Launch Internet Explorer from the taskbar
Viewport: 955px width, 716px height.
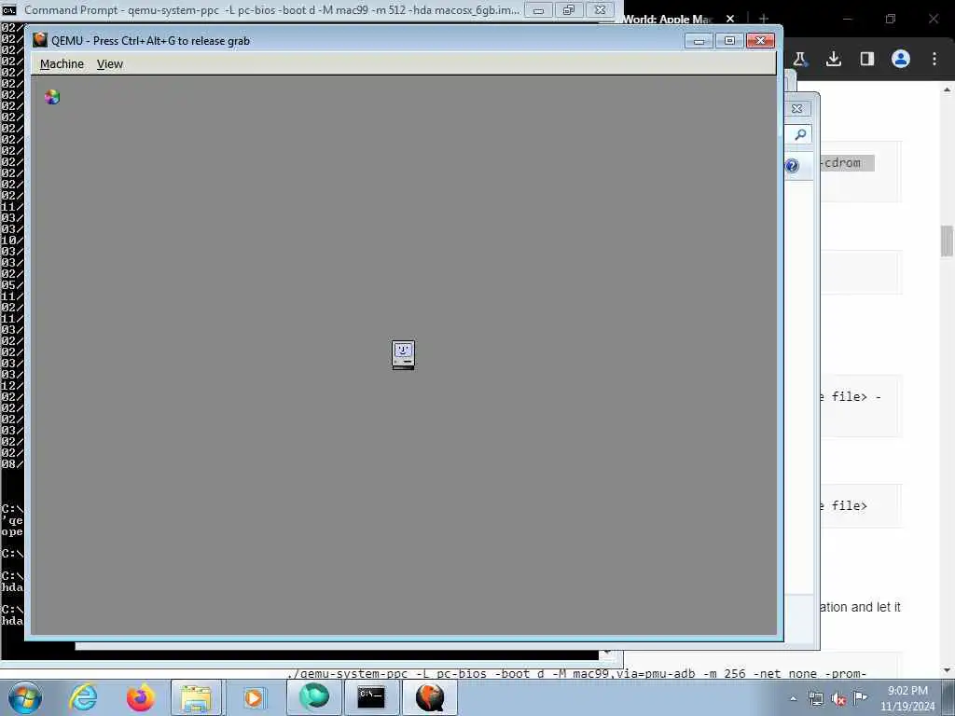tap(83, 697)
